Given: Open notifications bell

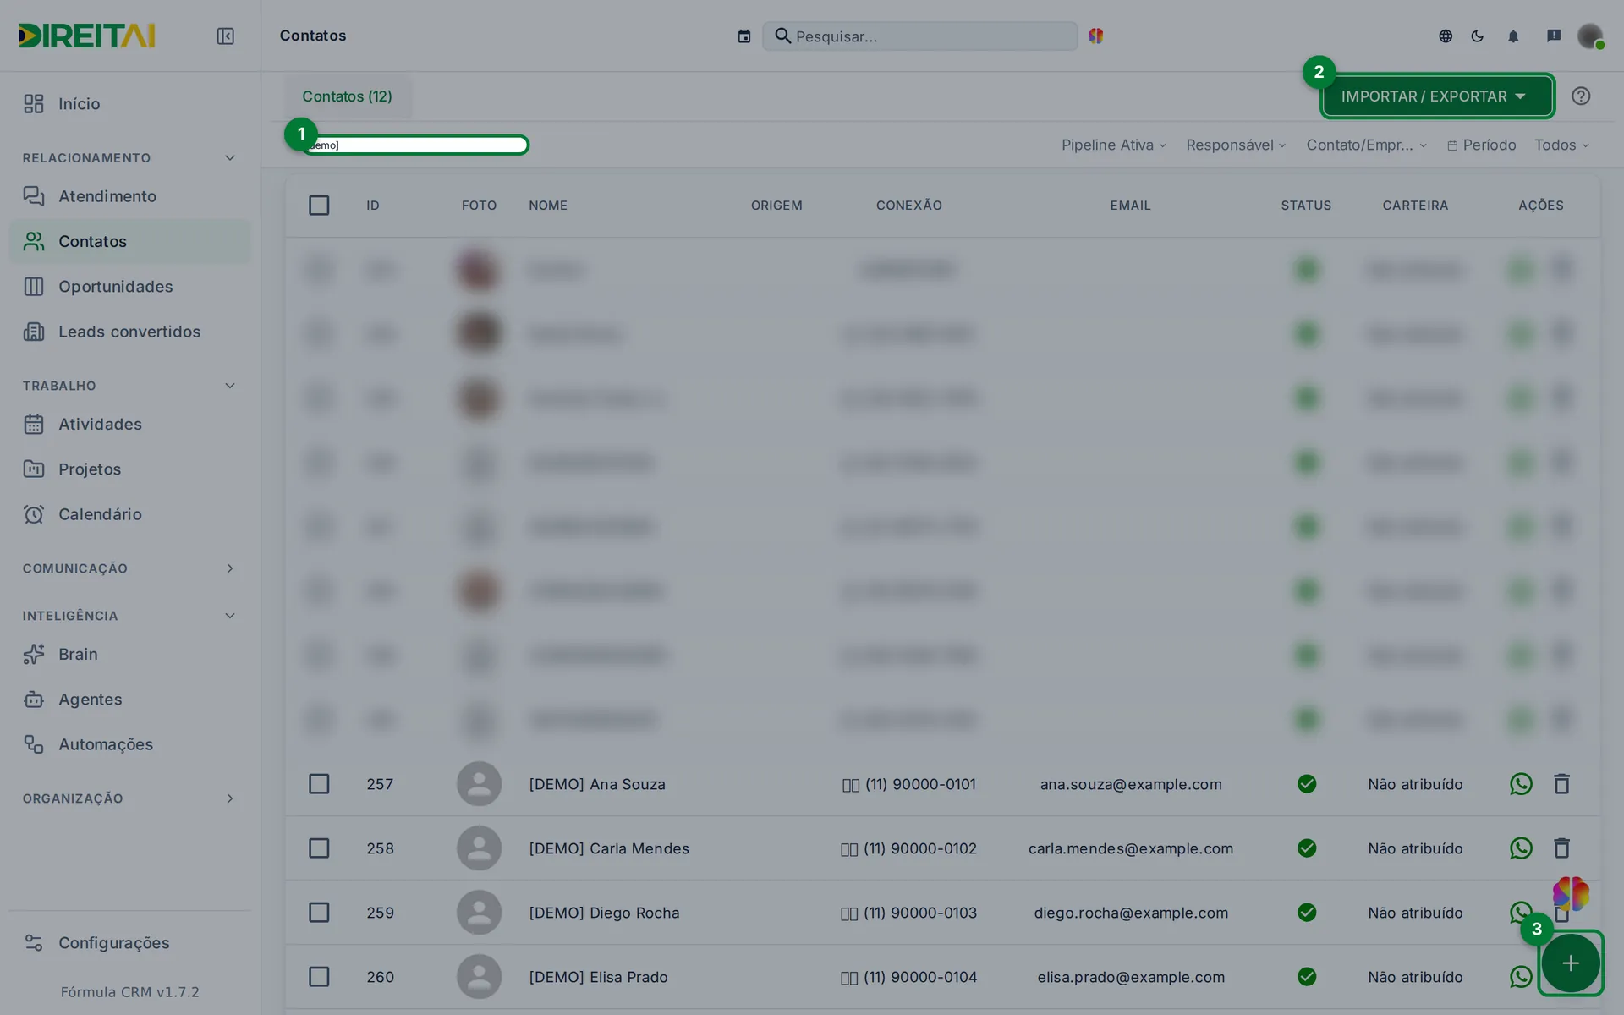Looking at the screenshot, I should click(x=1513, y=36).
